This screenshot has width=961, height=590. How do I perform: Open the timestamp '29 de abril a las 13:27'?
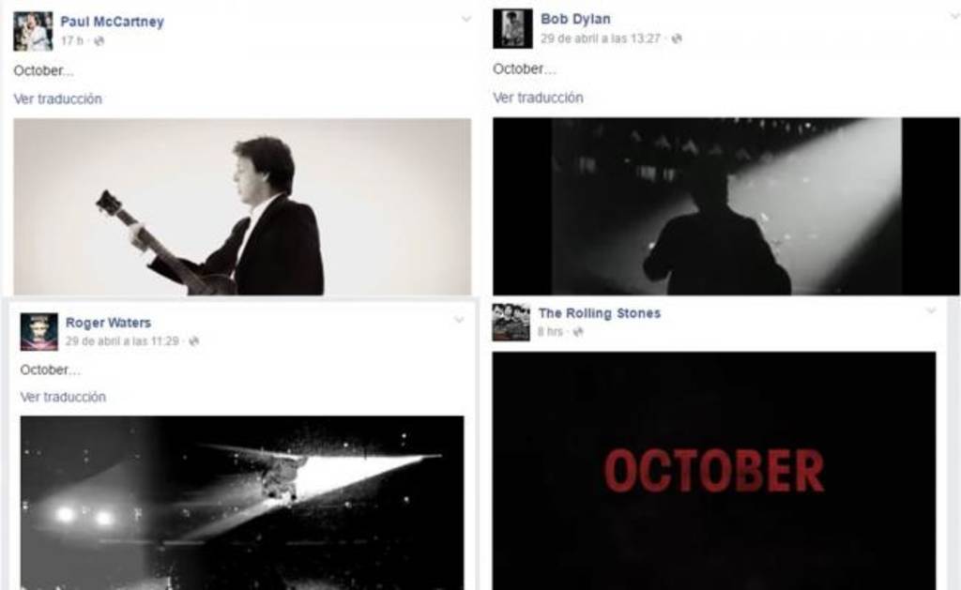[601, 38]
